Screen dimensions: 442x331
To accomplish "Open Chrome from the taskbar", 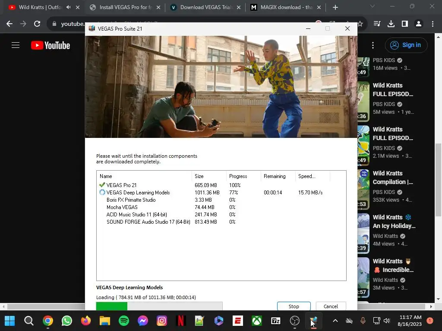I will pos(47,321).
